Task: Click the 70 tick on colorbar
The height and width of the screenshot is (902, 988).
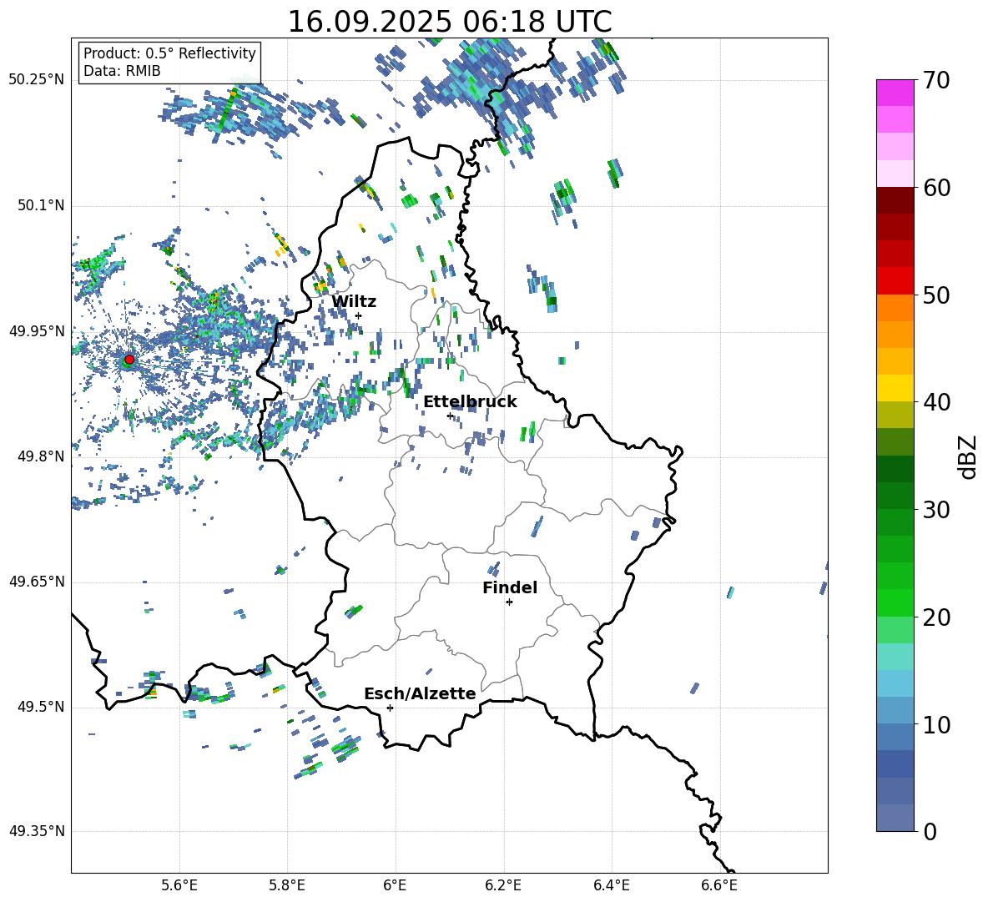Action: point(937,80)
